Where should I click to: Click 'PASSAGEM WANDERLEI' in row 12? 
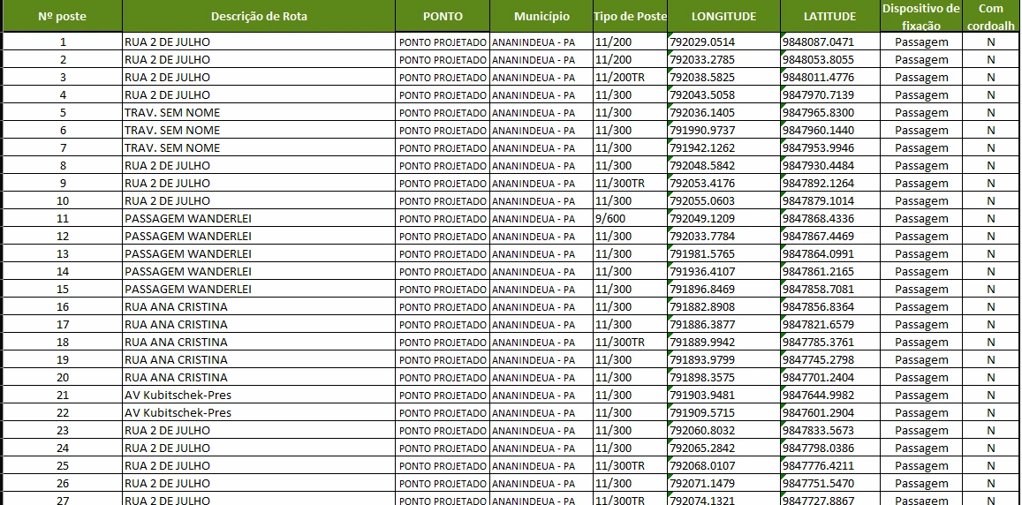[259, 236]
